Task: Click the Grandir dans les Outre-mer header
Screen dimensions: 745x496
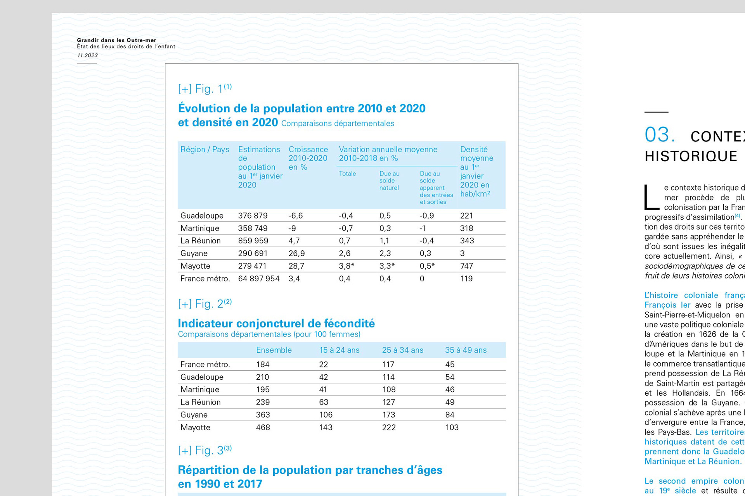Action: coord(116,40)
